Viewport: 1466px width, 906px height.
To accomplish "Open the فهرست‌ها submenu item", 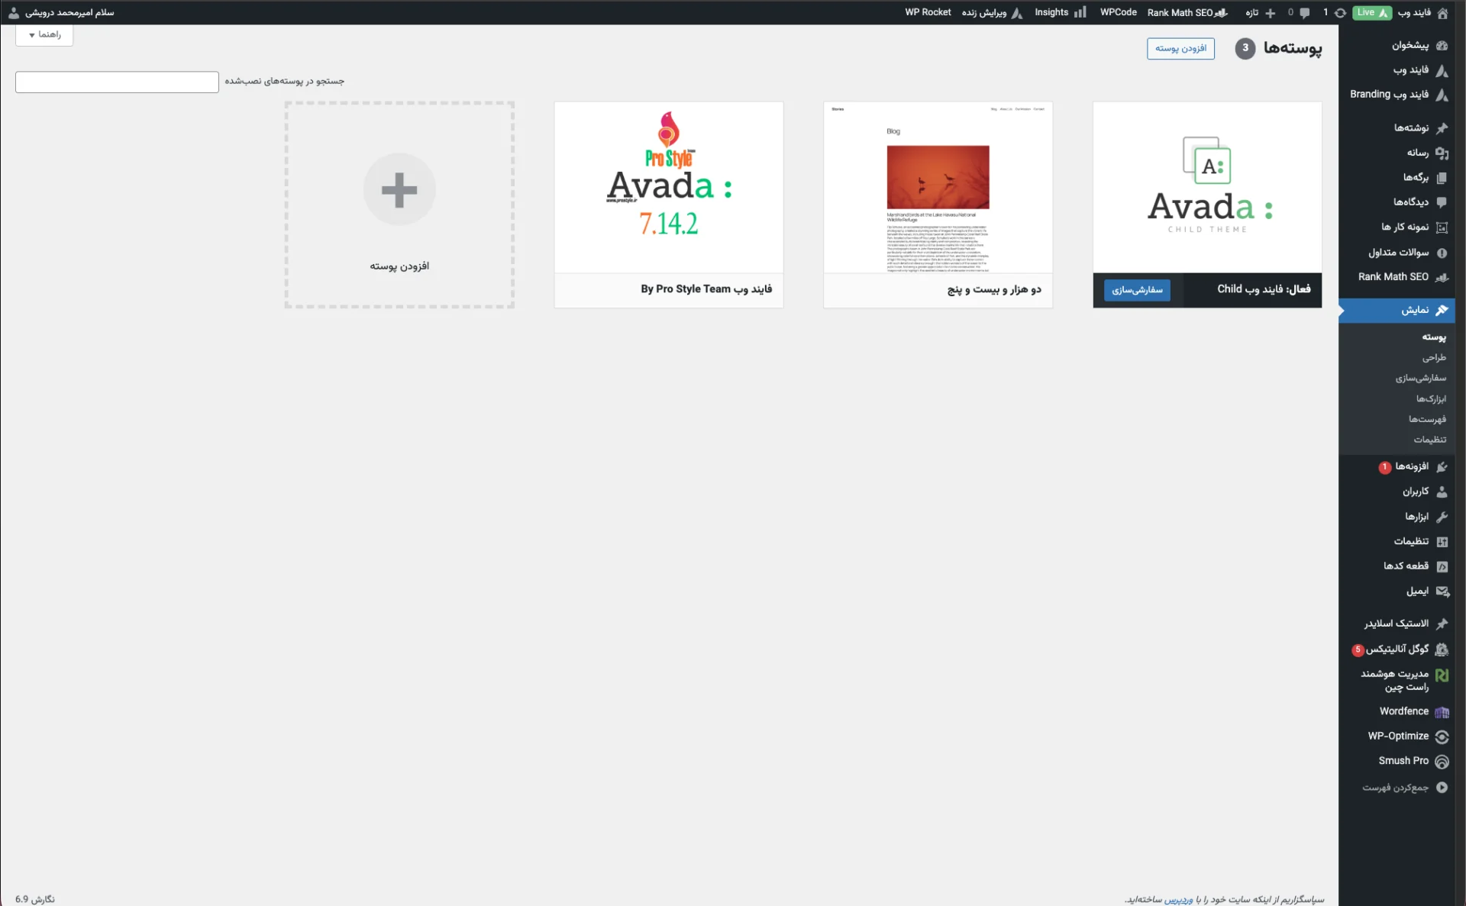I will pyautogui.click(x=1427, y=419).
